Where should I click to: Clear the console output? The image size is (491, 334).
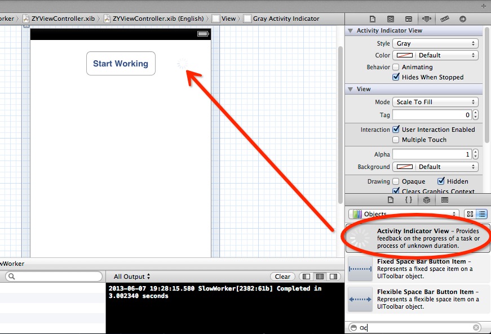tap(282, 277)
